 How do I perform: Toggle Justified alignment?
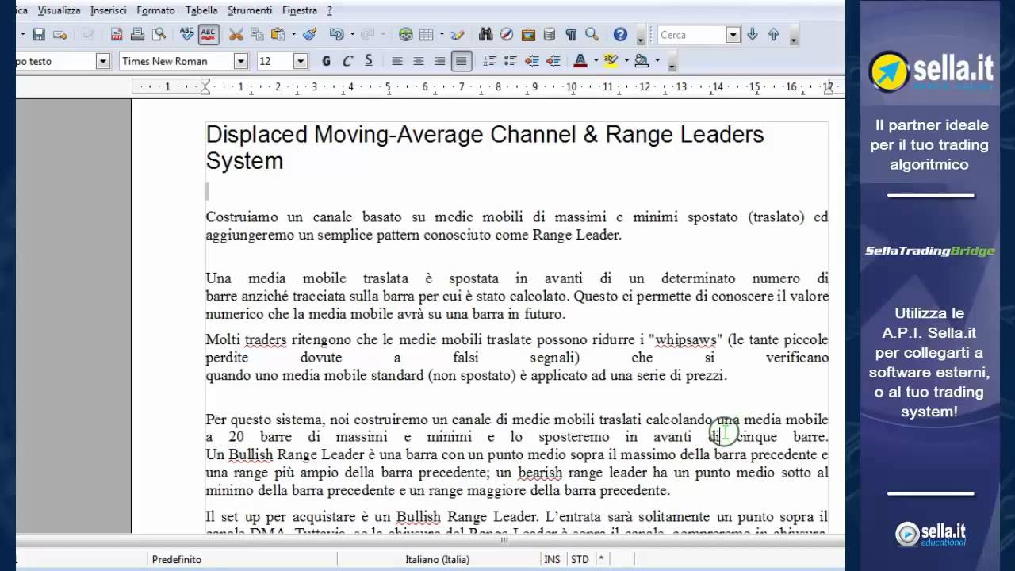(462, 61)
